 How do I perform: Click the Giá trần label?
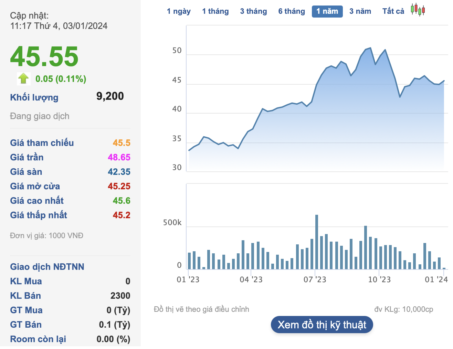coord(27,157)
